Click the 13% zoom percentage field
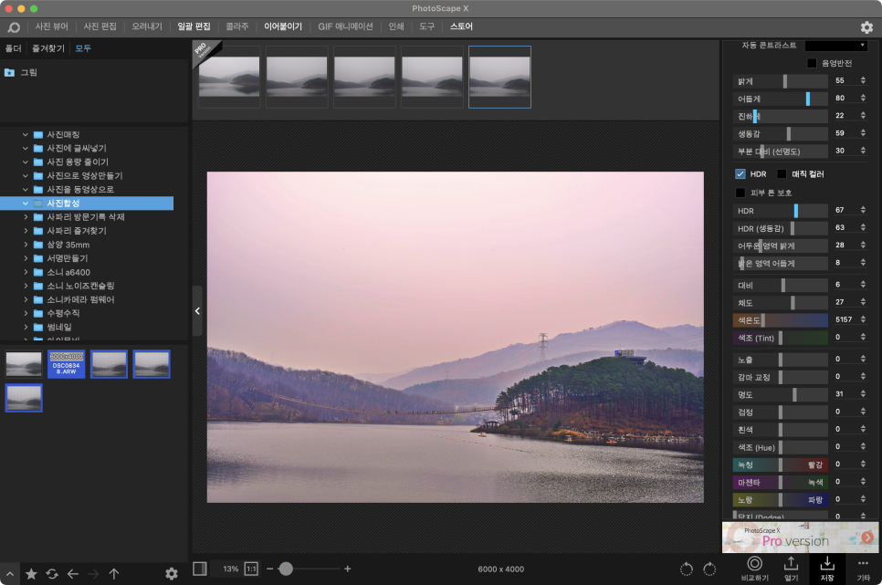 tap(230, 569)
